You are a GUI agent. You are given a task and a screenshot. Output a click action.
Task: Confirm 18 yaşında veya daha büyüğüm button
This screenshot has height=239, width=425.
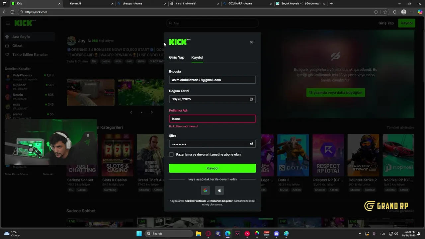(x=335, y=93)
